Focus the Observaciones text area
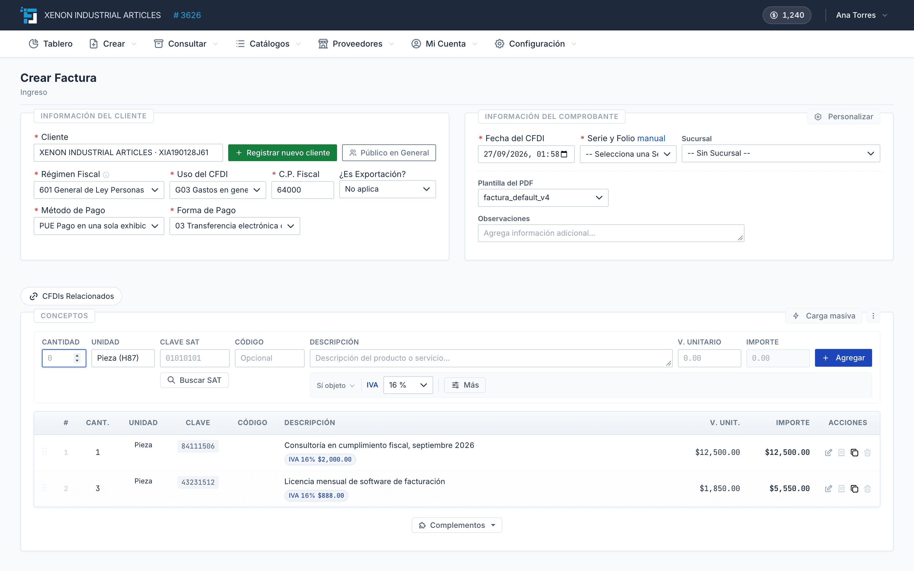The height and width of the screenshot is (571, 914). pos(611,233)
